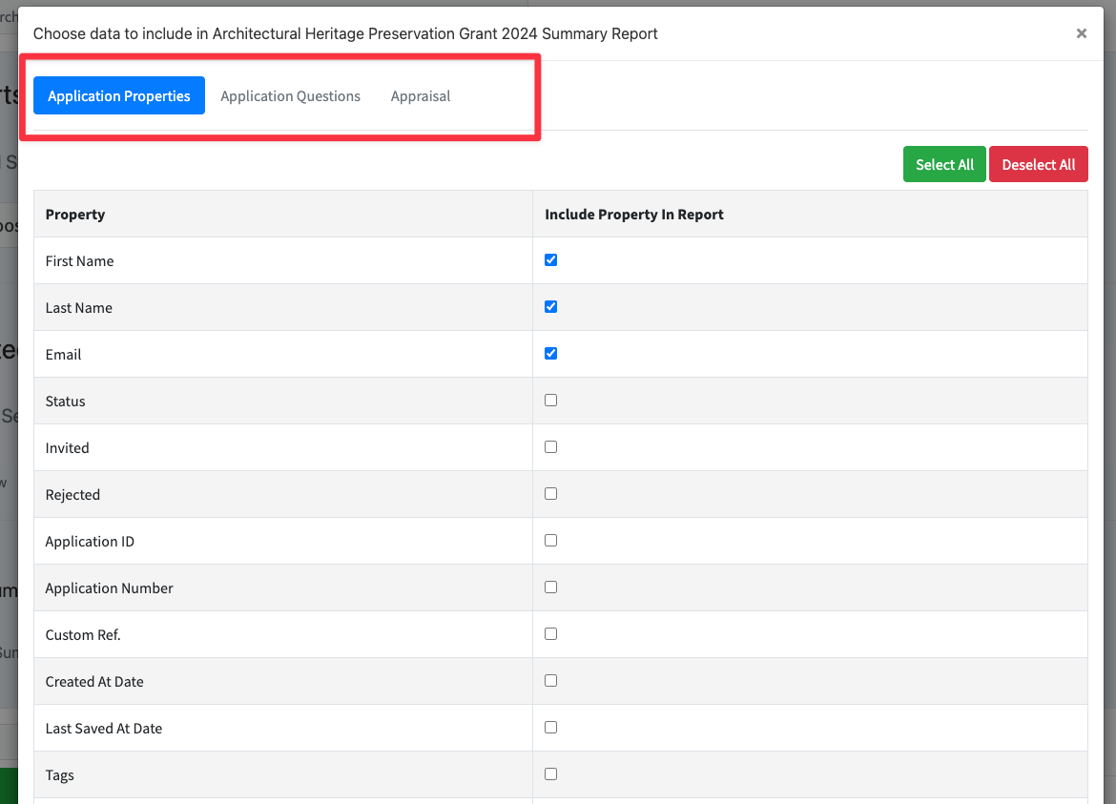Open the Appraisal tab
The width and height of the screenshot is (1116, 804).
click(420, 95)
